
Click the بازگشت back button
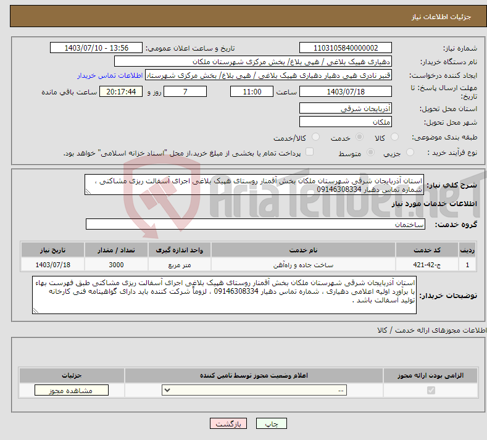pos(228,424)
